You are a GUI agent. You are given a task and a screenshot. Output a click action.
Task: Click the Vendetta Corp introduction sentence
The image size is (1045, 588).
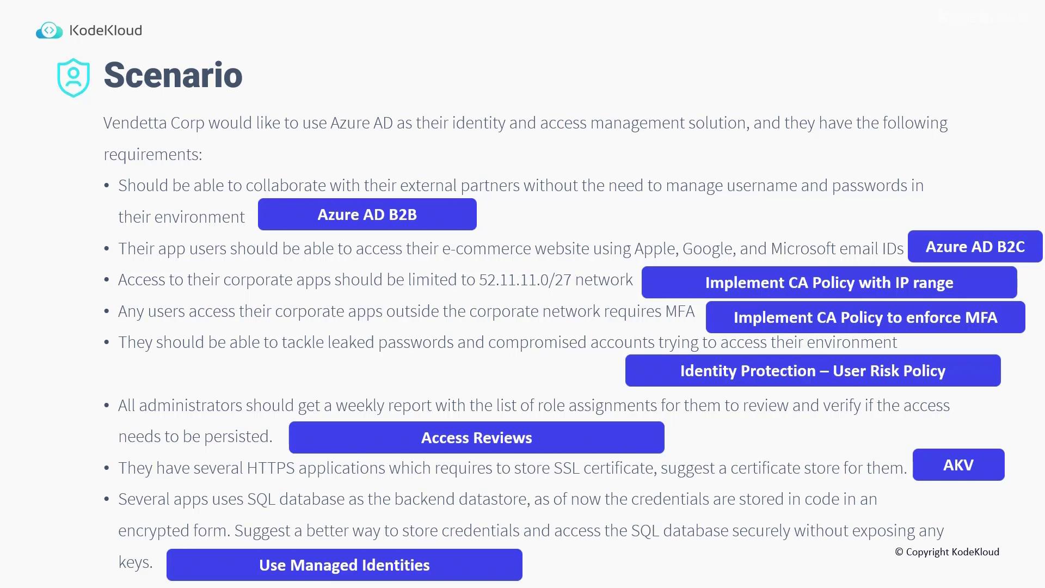click(x=525, y=123)
